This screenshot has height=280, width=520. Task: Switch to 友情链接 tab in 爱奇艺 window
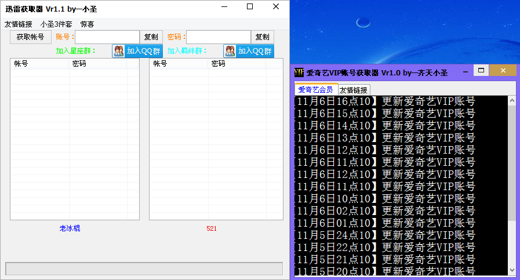[x=354, y=90]
